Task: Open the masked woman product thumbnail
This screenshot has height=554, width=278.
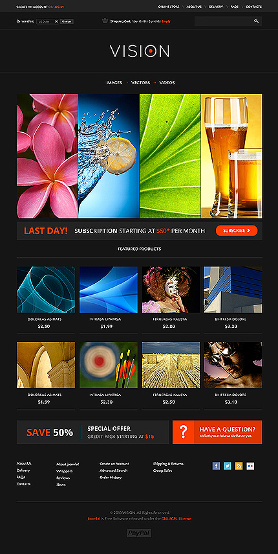Action: [x=171, y=290]
